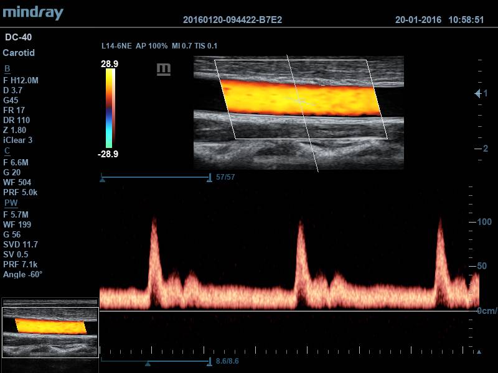The image size is (498, 373).
Task: Click the 57/57 frame counter
Action: tap(225, 177)
